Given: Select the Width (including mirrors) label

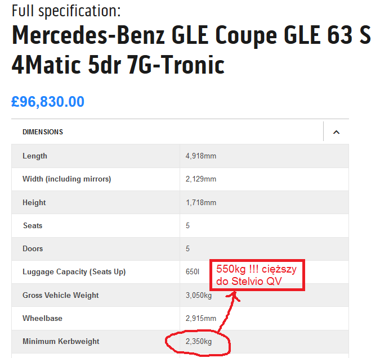Looking at the screenshot, I should click(x=66, y=179).
